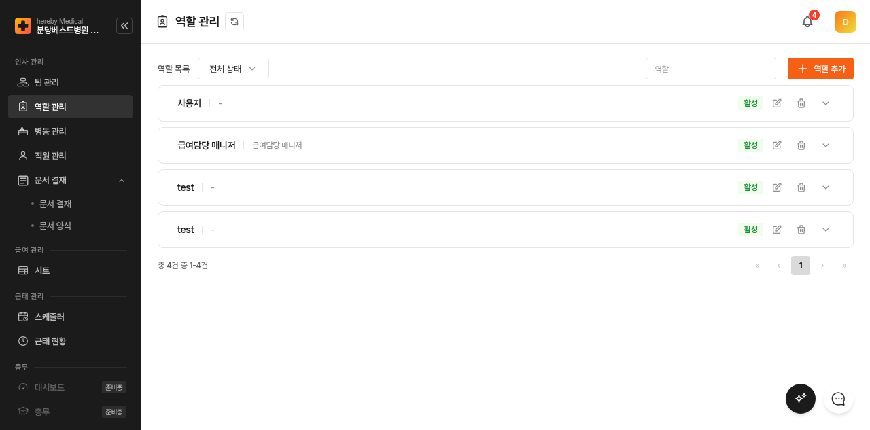Go to 팀 관리 in sidebar
This screenshot has width=870, height=430.
point(70,82)
